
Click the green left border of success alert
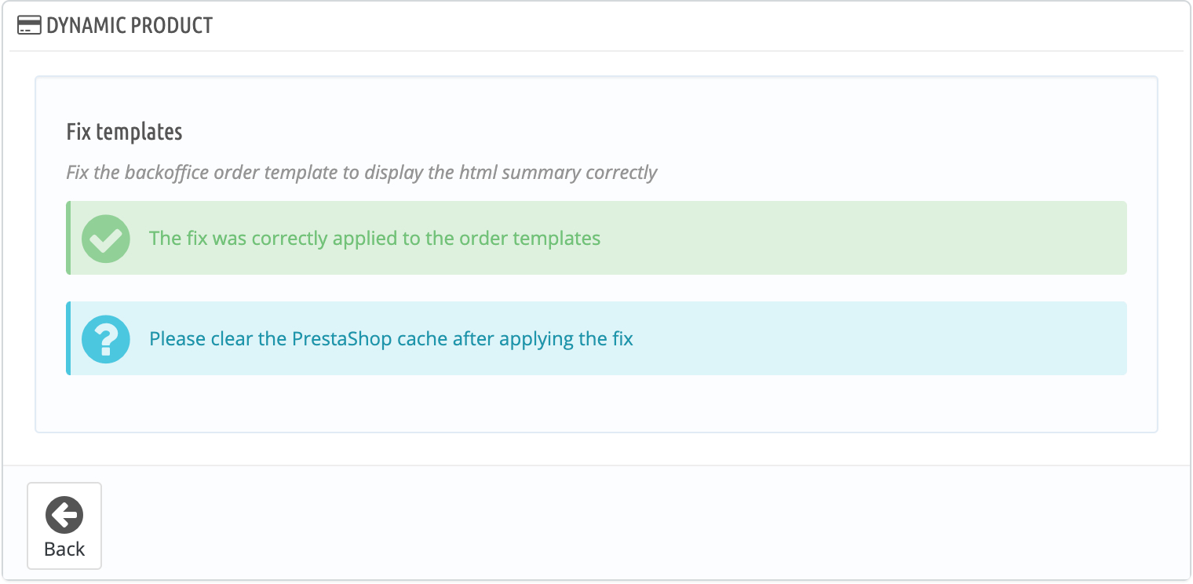point(68,238)
